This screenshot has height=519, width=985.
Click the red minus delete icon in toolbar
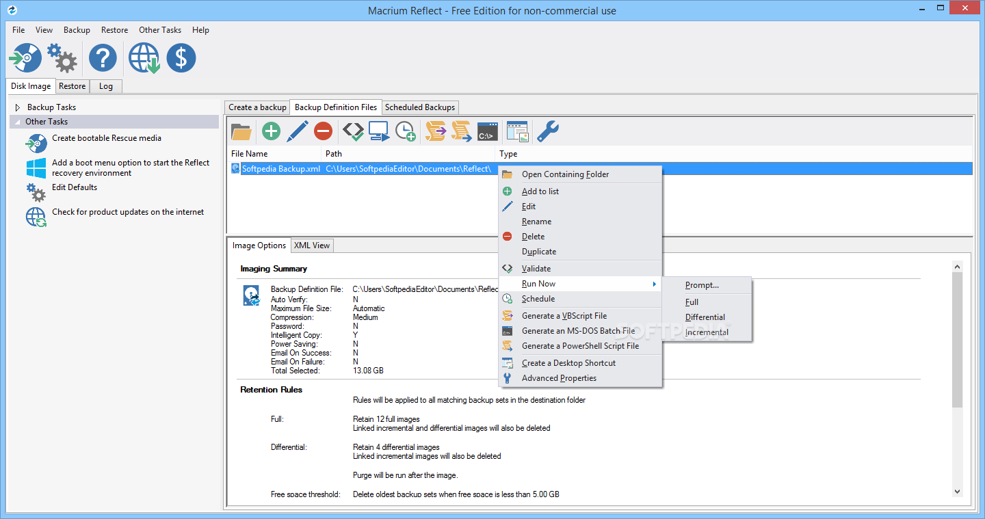click(x=324, y=131)
